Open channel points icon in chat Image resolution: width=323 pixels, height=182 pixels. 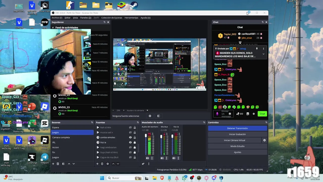240,114
